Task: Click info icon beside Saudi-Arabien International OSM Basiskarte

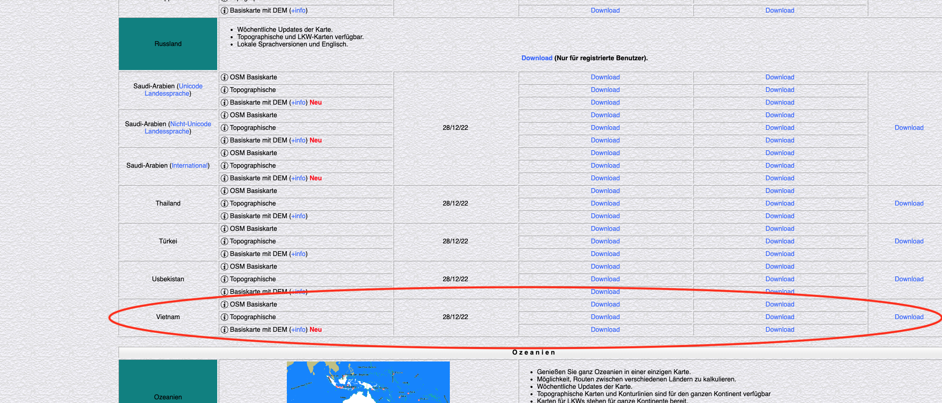Action: (224, 153)
